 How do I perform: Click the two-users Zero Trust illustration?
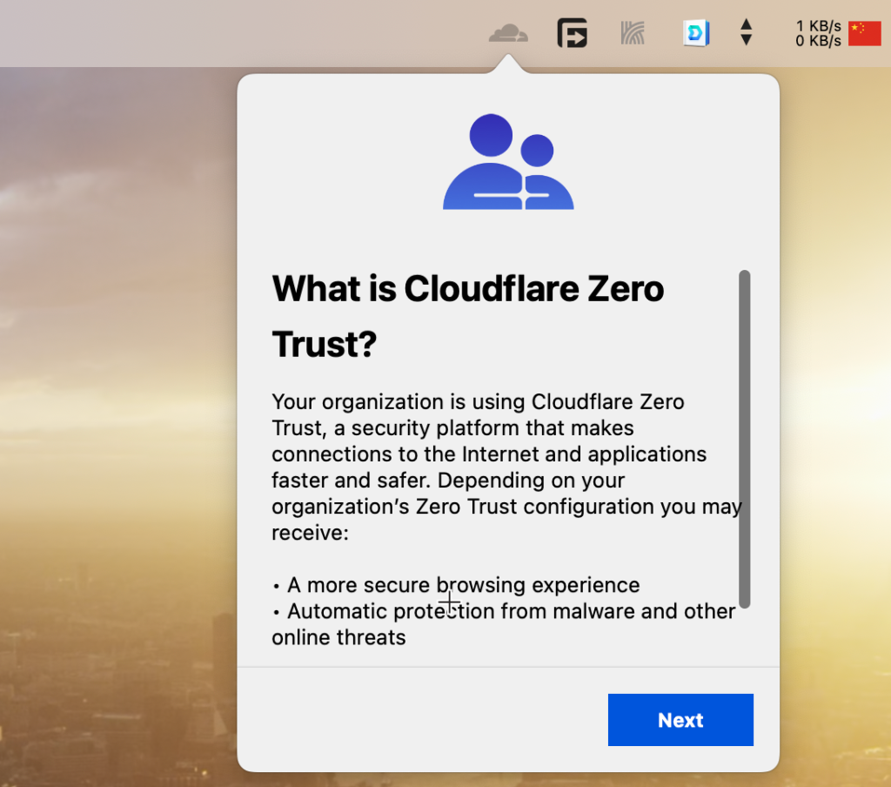[x=508, y=162]
